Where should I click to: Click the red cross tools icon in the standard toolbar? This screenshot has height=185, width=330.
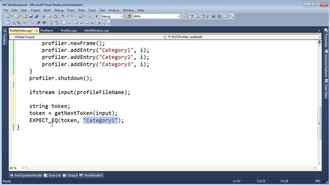tap(208, 16)
